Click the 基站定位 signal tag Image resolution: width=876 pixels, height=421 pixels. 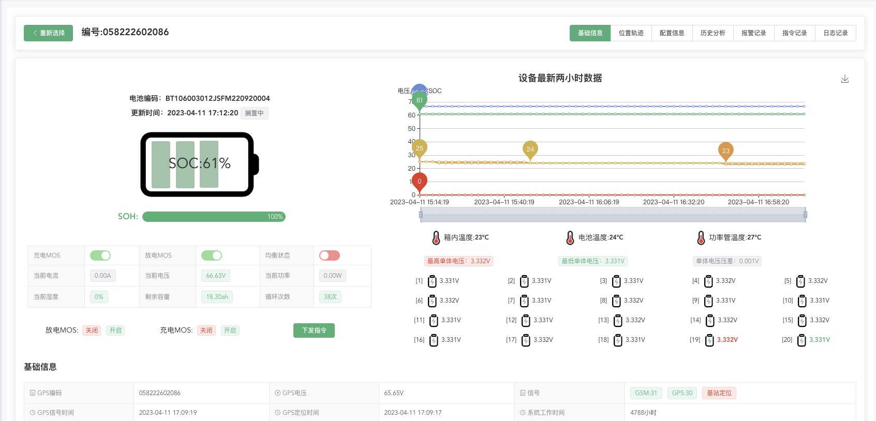pos(719,393)
